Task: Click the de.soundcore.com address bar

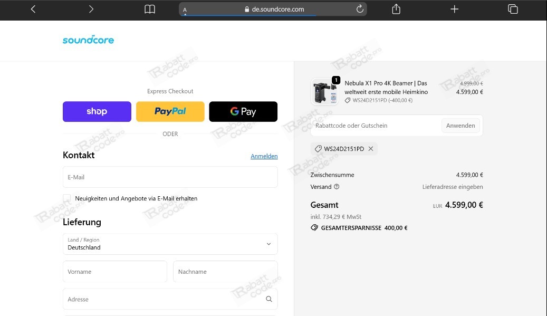Action: click(x=273, y=9)
